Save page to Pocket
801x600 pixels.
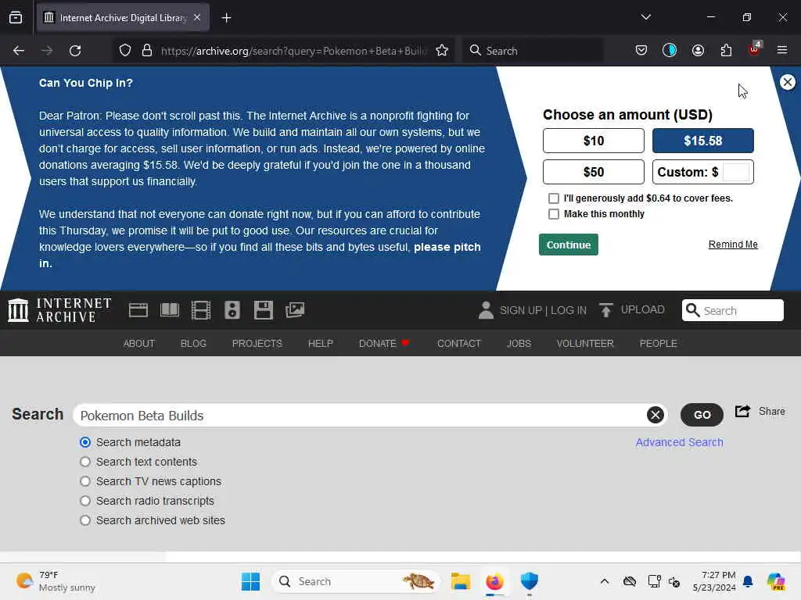[641, 51]
